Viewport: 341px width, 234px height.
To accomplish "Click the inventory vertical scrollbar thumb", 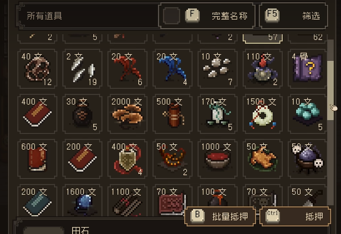I will 330,90.
